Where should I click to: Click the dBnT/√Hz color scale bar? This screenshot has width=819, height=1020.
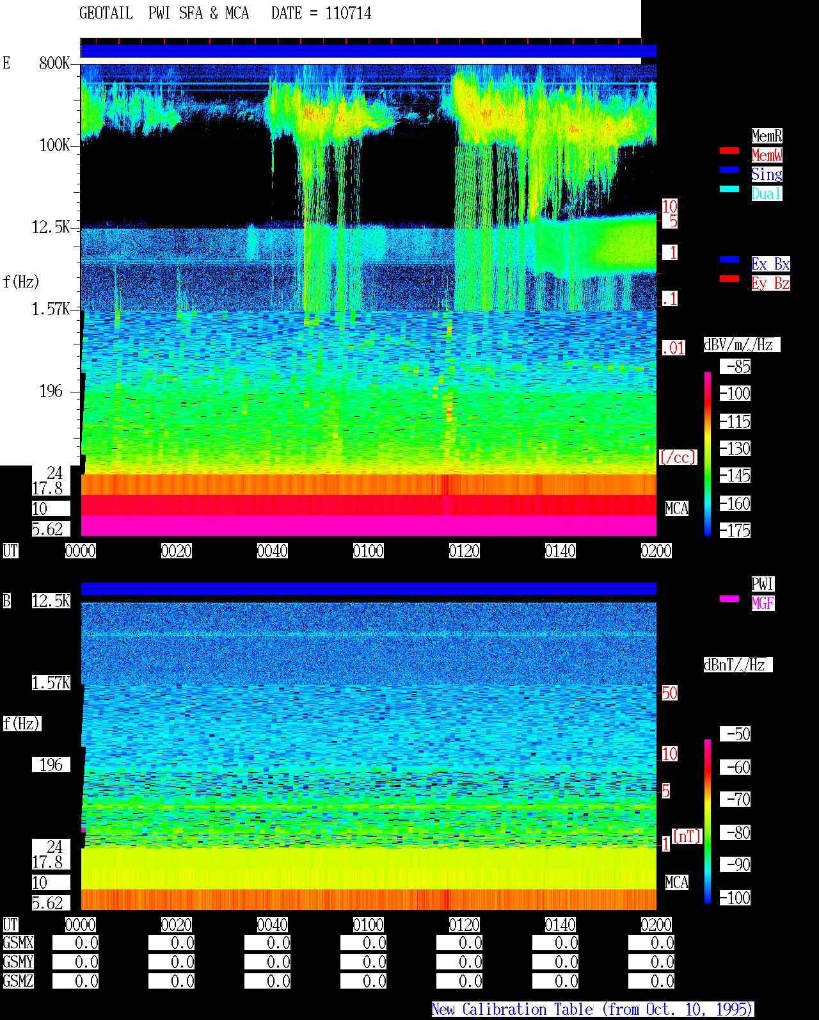(708, 822)
